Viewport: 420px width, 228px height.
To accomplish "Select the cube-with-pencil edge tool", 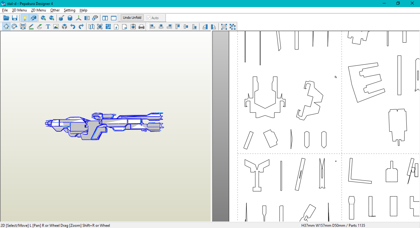I will (x=61, y=18).
